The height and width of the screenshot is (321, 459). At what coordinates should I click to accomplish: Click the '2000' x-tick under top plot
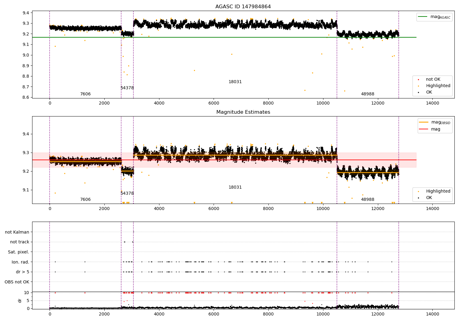pyautogui.click(x=104, y=103)
